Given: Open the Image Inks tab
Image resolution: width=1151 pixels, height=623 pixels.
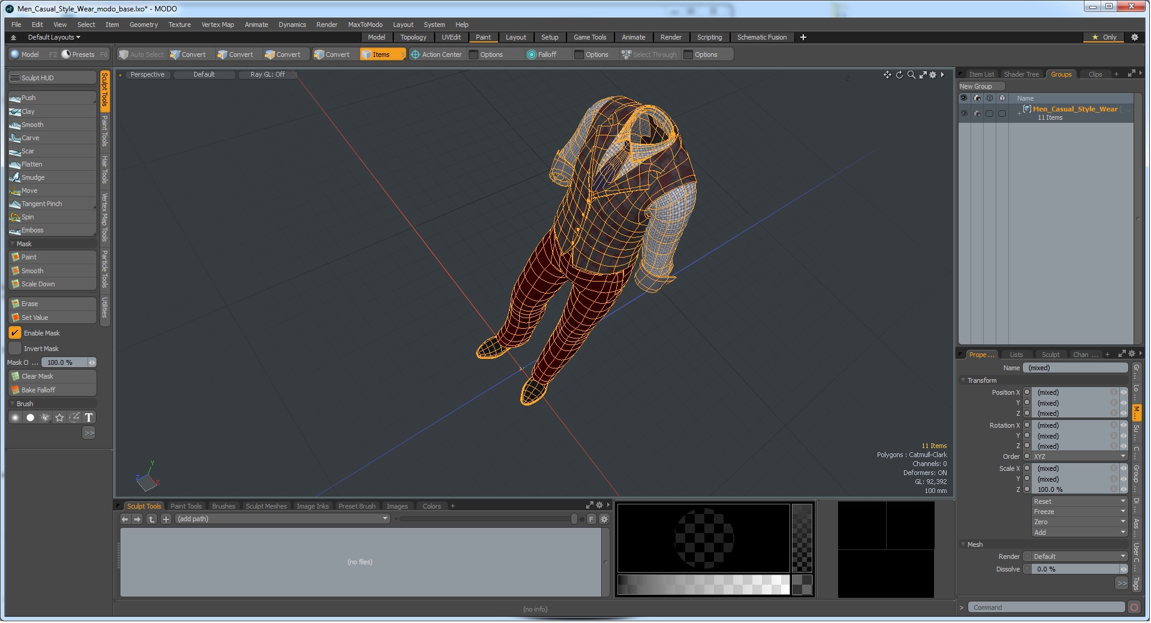Looking at the screenshot, I should click(x=312, y=506).
